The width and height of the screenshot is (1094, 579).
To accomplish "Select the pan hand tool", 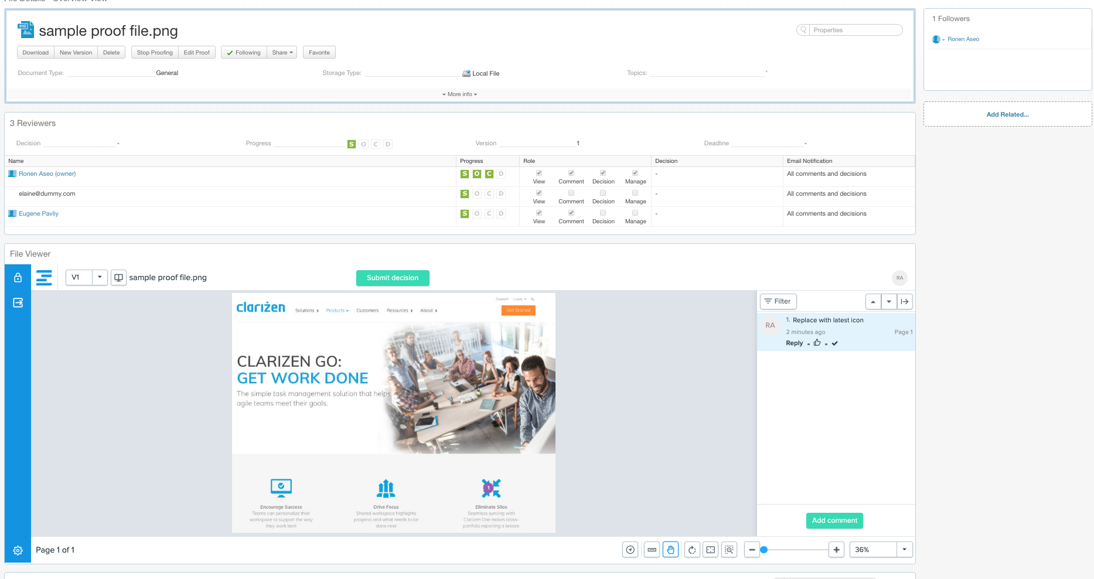I will pos(670,550).
